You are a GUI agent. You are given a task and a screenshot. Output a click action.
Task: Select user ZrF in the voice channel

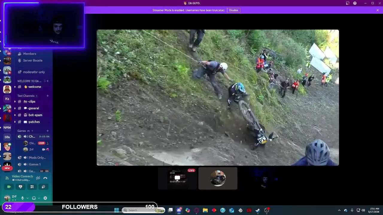(35, 149)
